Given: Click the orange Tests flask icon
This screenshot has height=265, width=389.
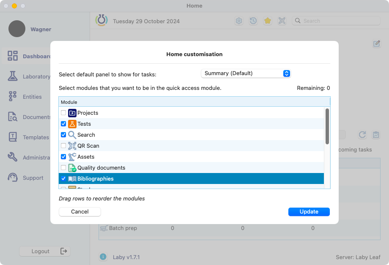Looking at the screenshot, I should [x=72, y=124].
